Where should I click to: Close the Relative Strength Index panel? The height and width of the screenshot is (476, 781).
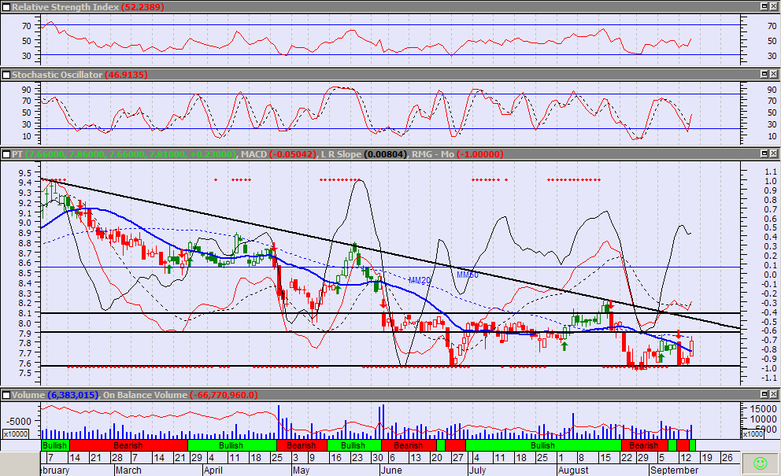tap(774, 6)
